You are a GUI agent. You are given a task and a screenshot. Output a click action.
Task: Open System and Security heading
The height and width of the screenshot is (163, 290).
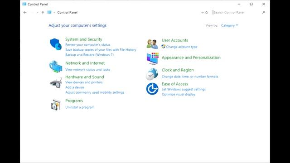pyautogui.click(x=83, y=39)
